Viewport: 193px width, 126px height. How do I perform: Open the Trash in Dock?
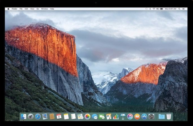pyautogui.click(x=169, y=117)
